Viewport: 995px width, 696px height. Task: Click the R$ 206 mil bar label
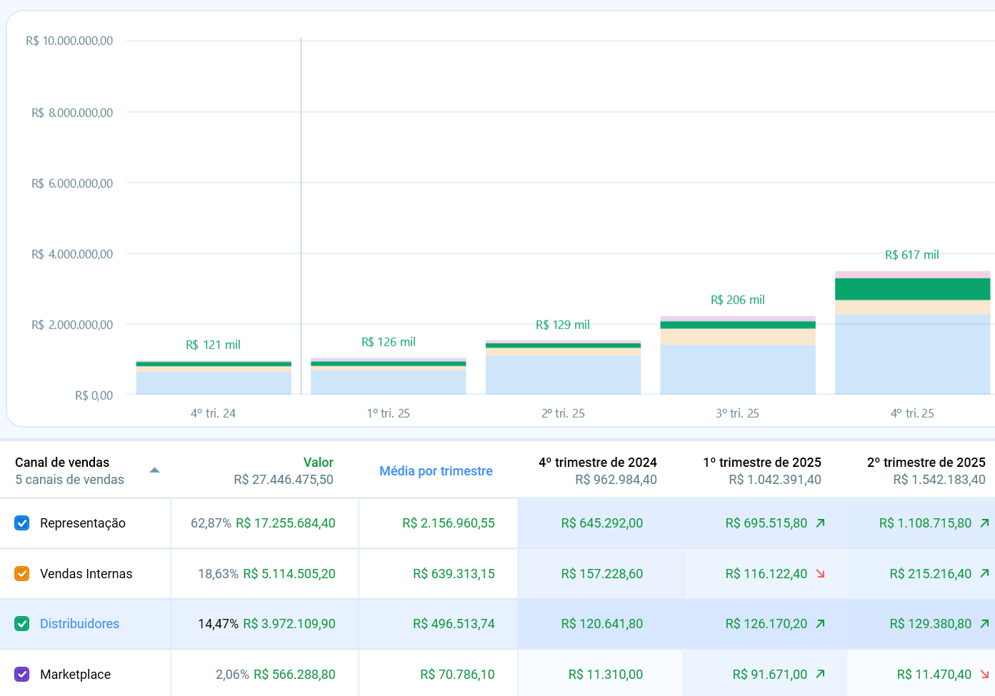coord(737,300)
